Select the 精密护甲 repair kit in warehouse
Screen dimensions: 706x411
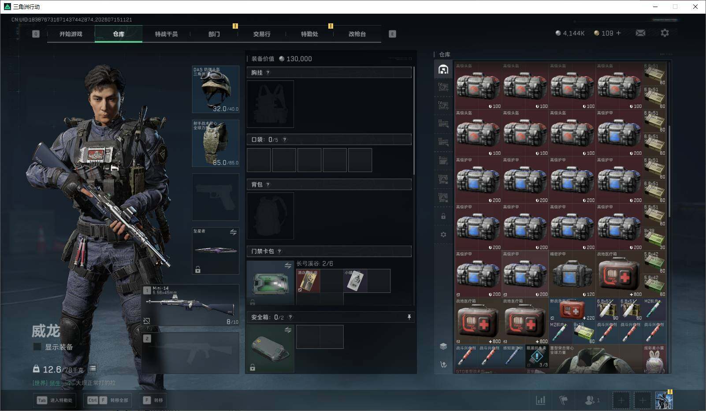572,274
